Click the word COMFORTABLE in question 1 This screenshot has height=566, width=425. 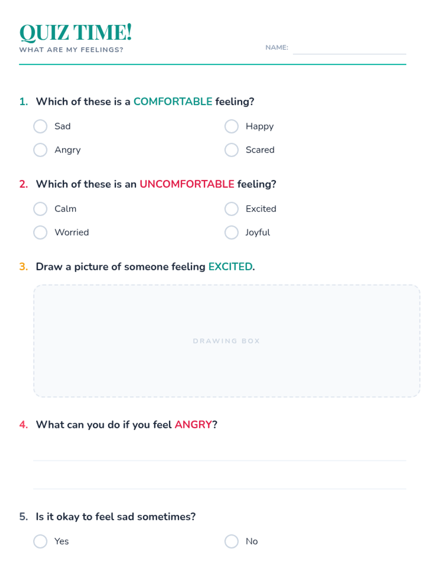click(173, 102)
